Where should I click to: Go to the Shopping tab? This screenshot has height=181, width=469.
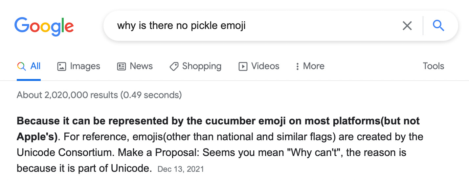[195, 66]
